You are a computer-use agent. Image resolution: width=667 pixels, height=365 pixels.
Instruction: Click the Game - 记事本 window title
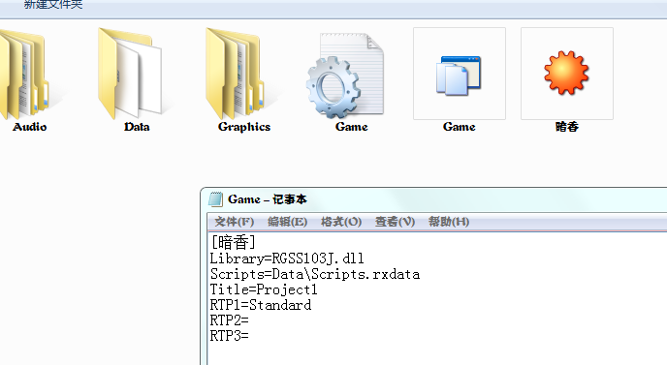pos(268,199)
